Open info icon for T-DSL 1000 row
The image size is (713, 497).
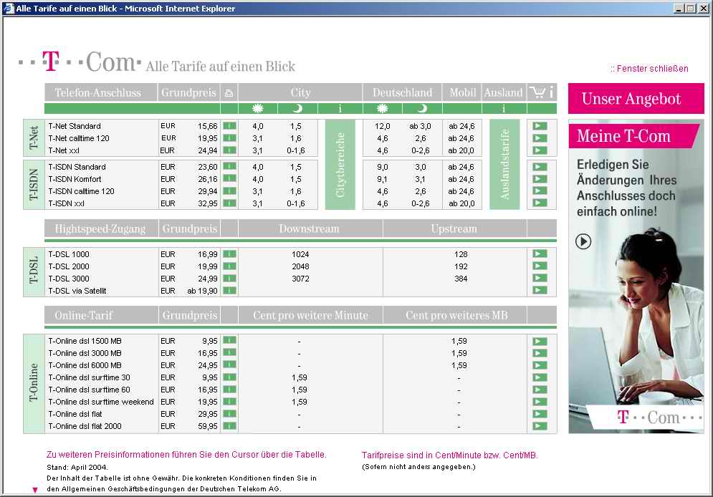[x=229, y=254]
